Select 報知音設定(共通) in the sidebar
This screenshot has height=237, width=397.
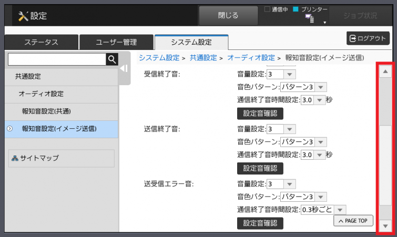tap(46, 111)
